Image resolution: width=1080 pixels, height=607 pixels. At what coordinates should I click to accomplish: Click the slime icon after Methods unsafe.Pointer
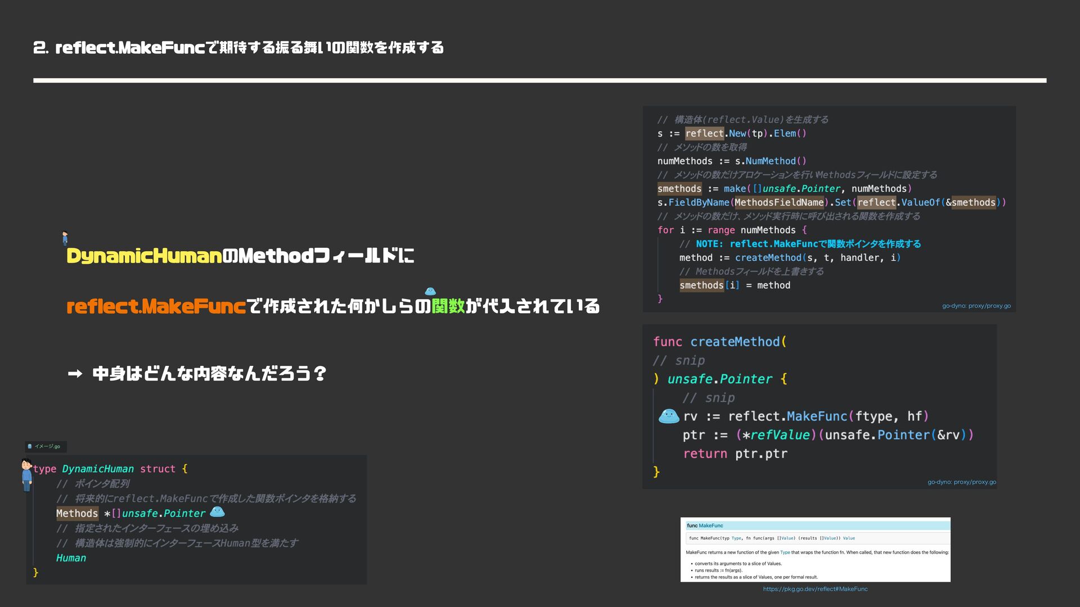[x=217, y=512]
